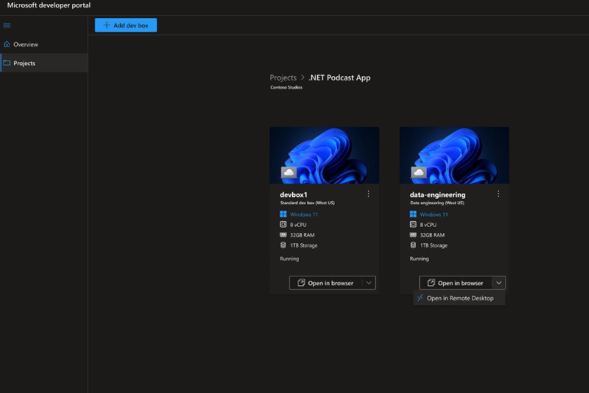Click the open-in-browser icon on data-engineering button
The width and height of the screenshot is (589, 393).
pos(431,283)
